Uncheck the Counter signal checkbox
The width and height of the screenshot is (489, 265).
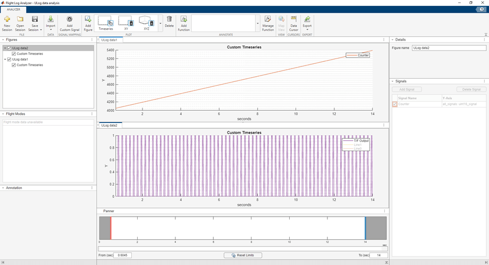pos(394,104)
